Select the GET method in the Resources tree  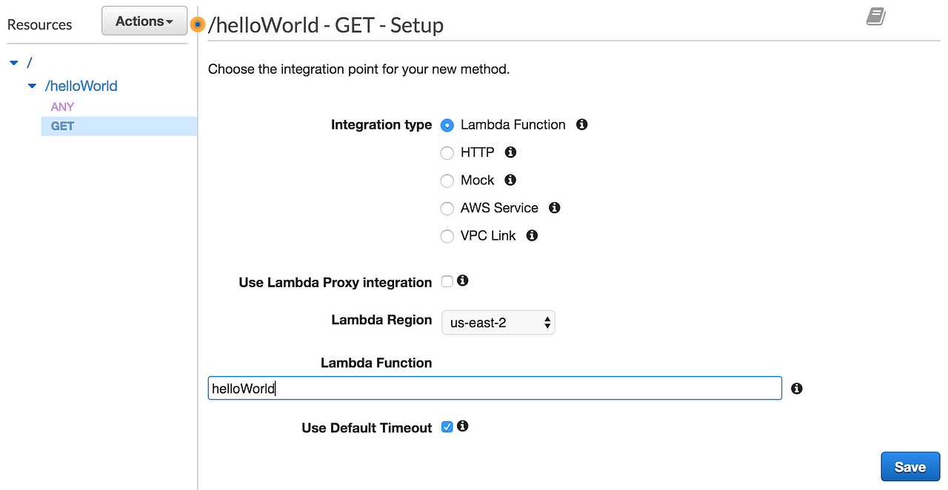click(61, 126)
